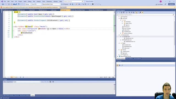Select Counter.razor in Solution Explorer
This screenshot has width=176, height=99.
(x=127, y=45)
